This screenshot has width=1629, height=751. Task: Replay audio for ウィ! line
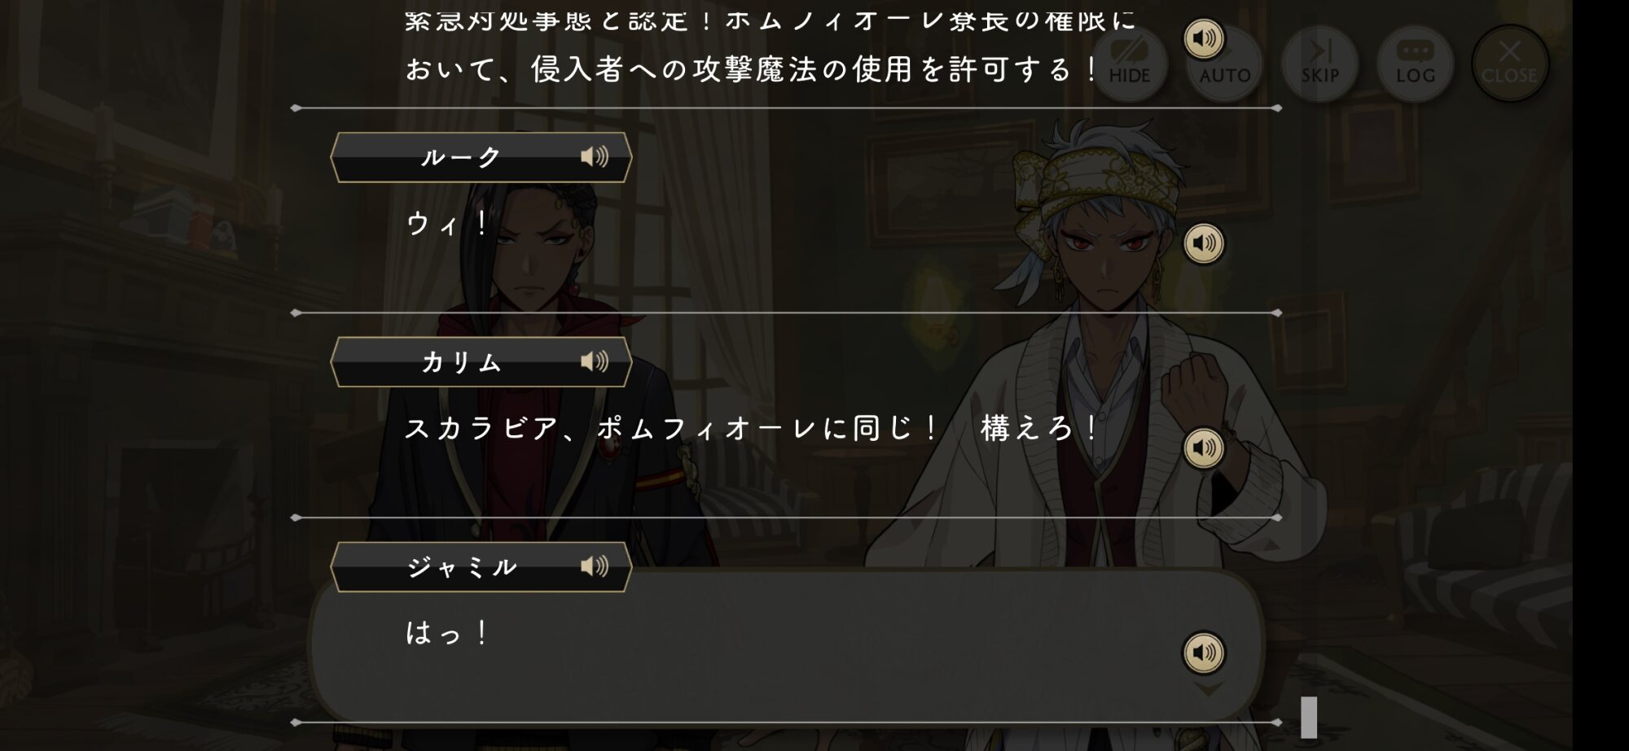pyautogui.click(x=1204, y=243)
